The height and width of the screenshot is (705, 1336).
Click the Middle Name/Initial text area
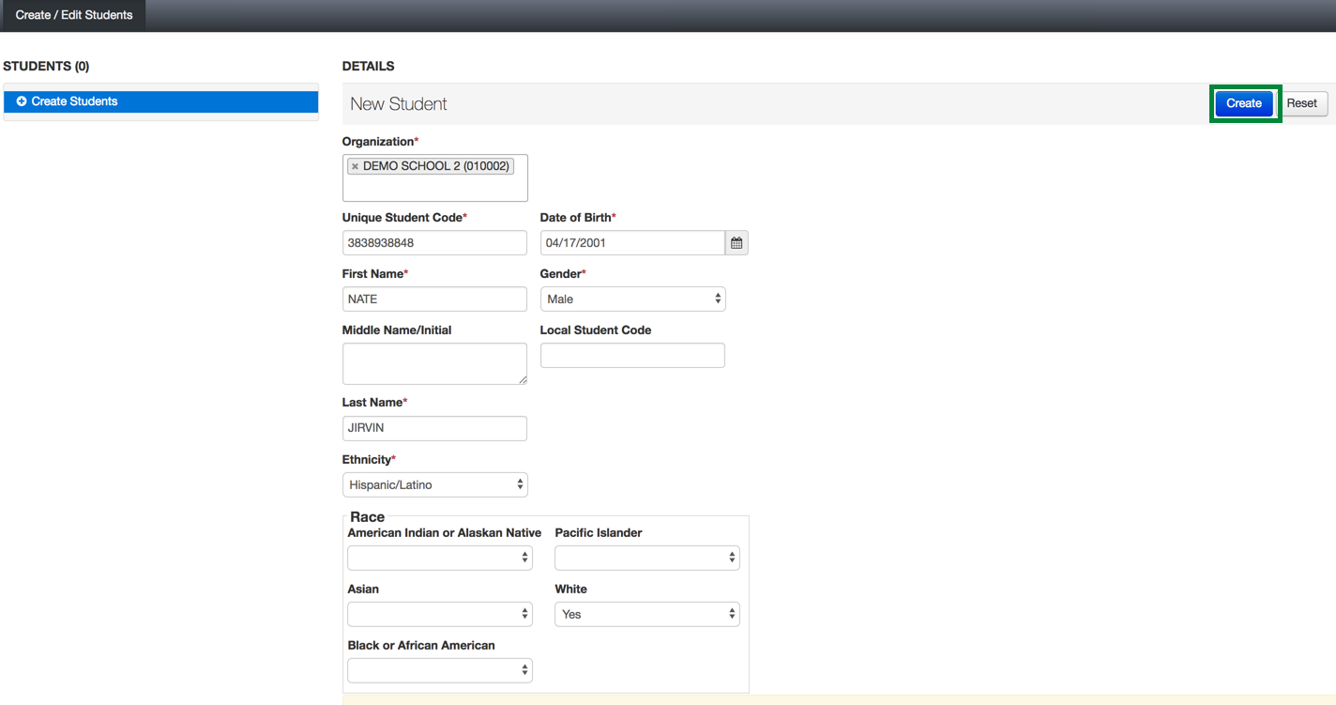(x=434, y=363)
